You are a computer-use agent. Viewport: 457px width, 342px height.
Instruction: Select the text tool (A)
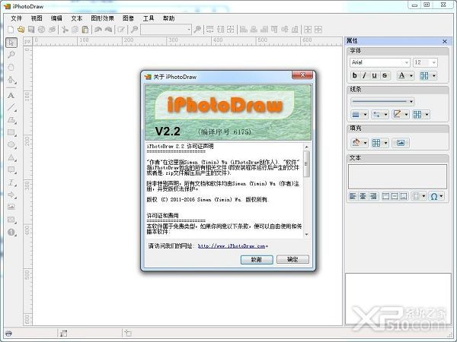coord(11,96)
